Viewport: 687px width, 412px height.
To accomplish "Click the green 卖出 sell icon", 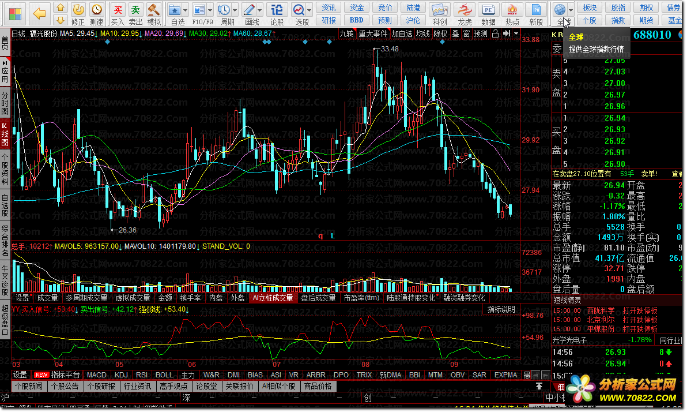I will point(136,10).
